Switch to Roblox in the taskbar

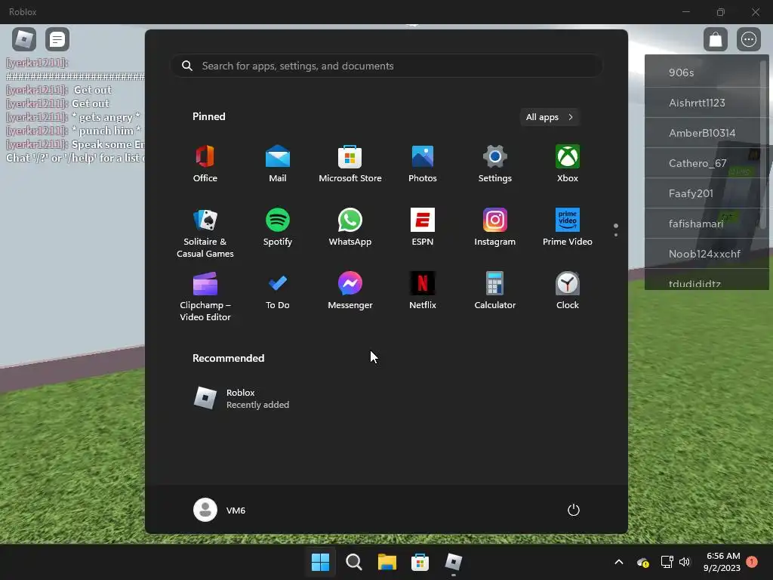click(x=454, y=562)
